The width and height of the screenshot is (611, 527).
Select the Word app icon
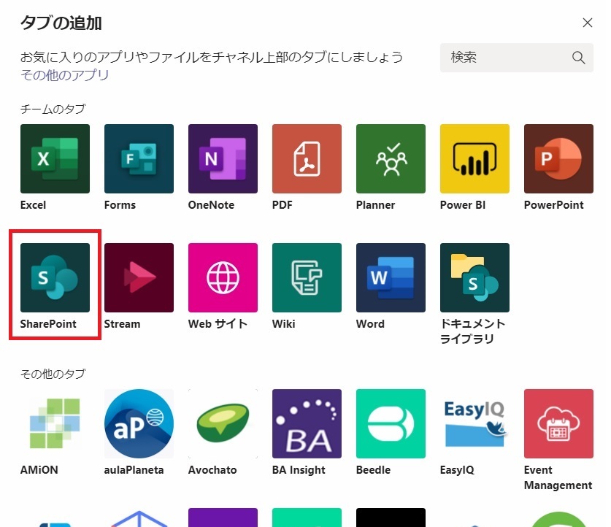click(391, 277)
